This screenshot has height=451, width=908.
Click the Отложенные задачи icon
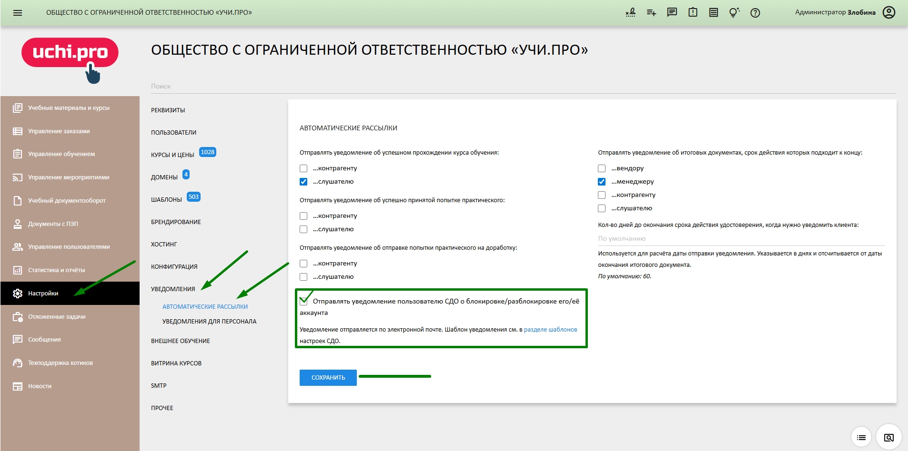coord(18,317)
